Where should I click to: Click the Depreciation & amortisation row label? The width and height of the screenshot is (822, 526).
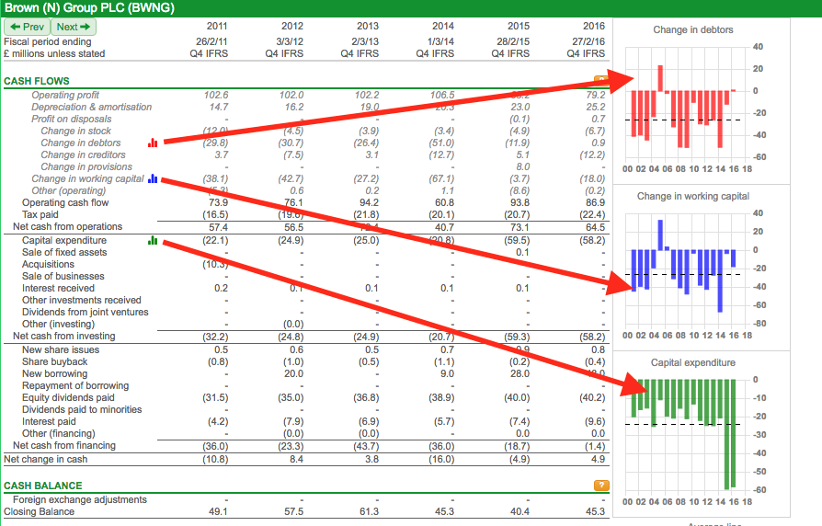coord(91,107)
